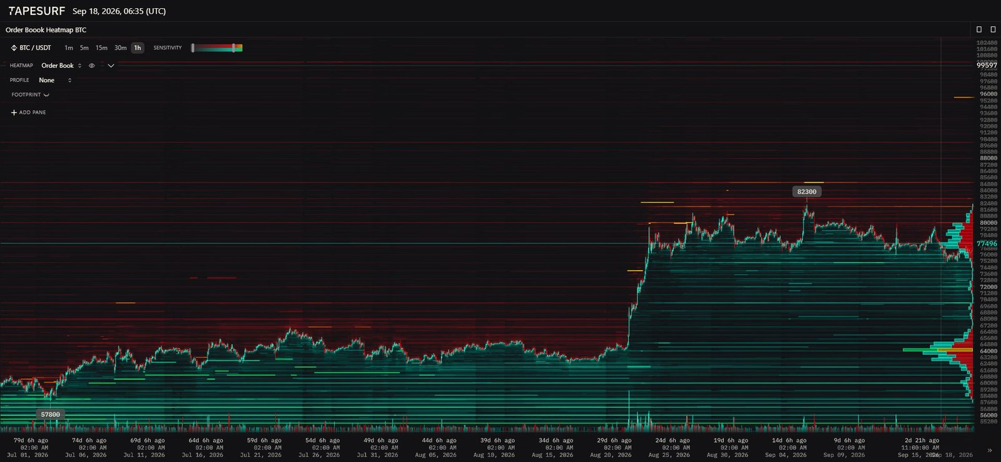Viewport: 1001px width, 462px height.
Task: Click the 64000 price axis label
Action: tap(988, 351)
